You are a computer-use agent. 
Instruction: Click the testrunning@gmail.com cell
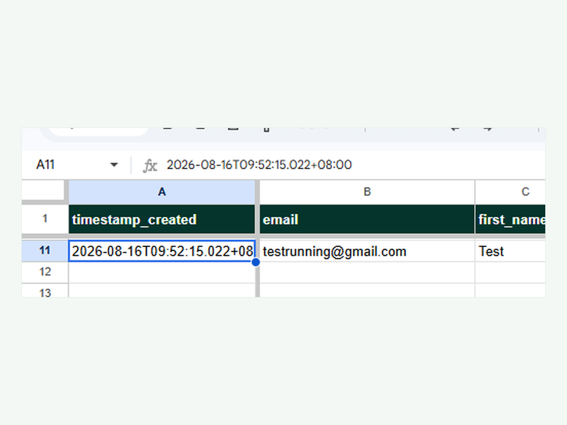pos(367,251)
